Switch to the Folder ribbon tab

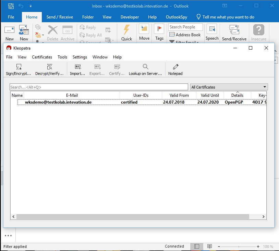tap(88, 17)
